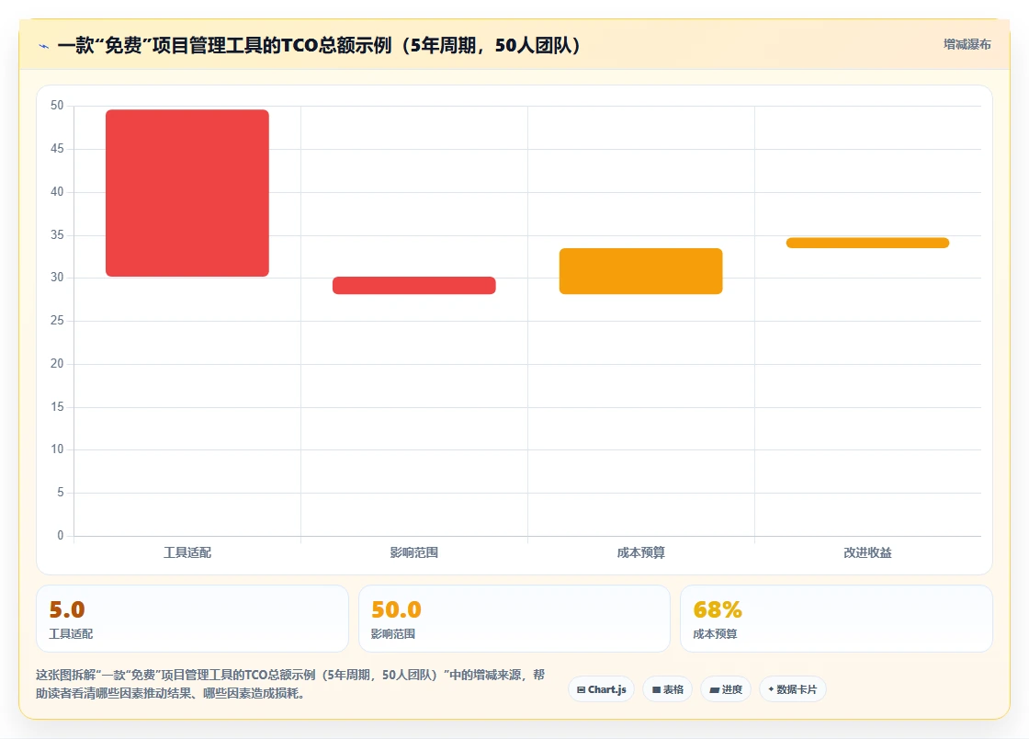Screen dimensions: 1029x739
Task: Click the y-axis value 35
Action: click(x=57, y=235)
